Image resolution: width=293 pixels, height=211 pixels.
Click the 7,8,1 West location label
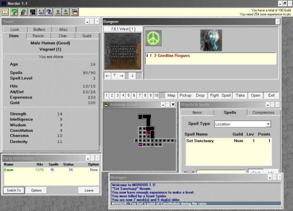123,29
